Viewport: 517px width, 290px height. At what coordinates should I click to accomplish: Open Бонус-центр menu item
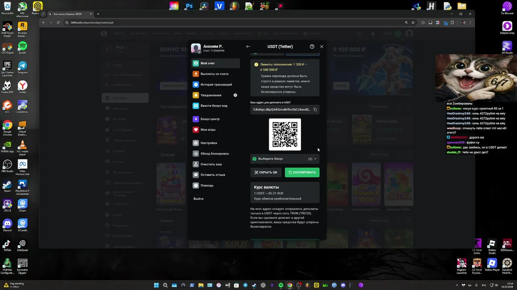(x=215, y=119)
